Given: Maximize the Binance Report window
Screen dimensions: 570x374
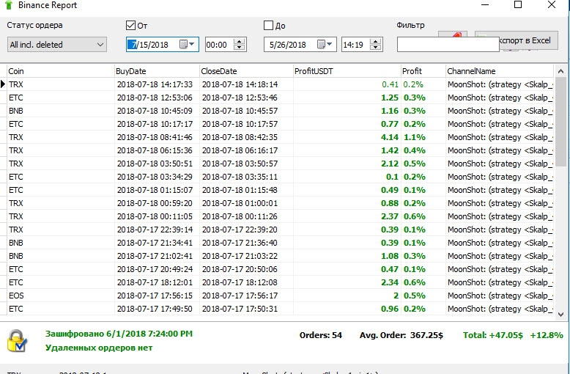Looking at the screenshot, I should (518, 4).
